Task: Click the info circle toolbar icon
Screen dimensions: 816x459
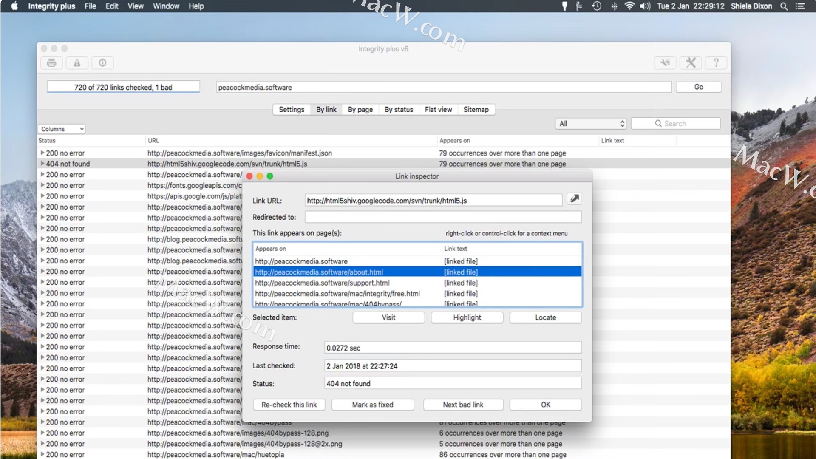Action: coord(102,63)
